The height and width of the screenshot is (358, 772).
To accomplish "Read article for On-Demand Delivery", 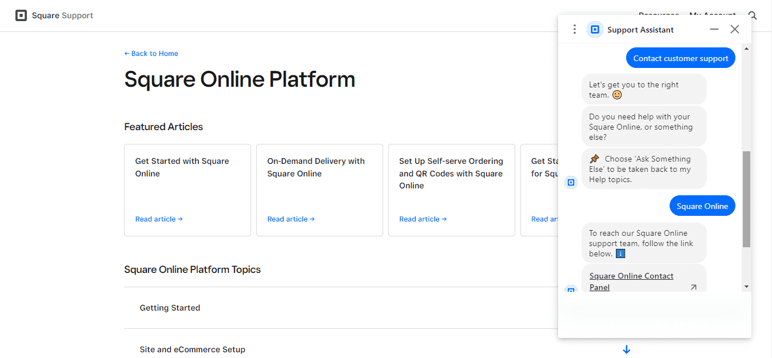I will (x=291, y=219).
